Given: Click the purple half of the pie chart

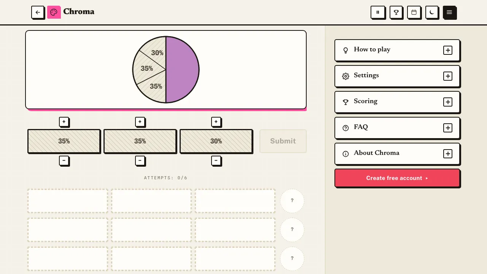Looking at the screenshot, I should coord(182,70).
